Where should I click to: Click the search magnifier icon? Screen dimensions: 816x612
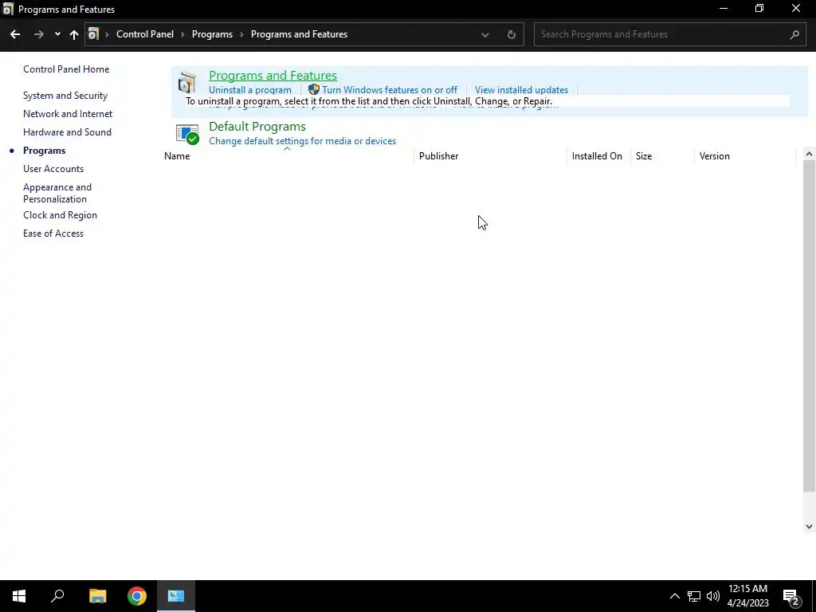794,35
